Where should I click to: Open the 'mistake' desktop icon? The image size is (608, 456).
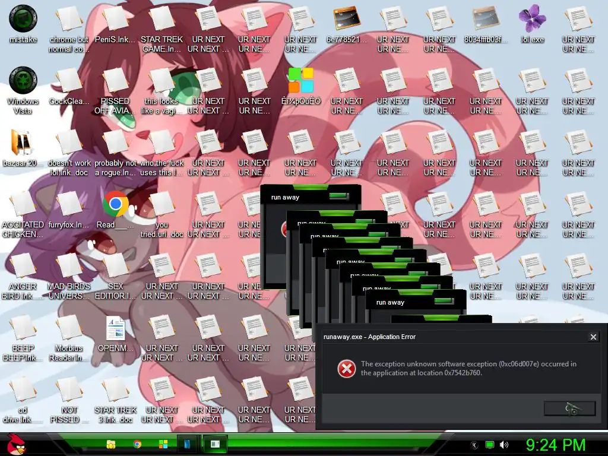[23, 24]
